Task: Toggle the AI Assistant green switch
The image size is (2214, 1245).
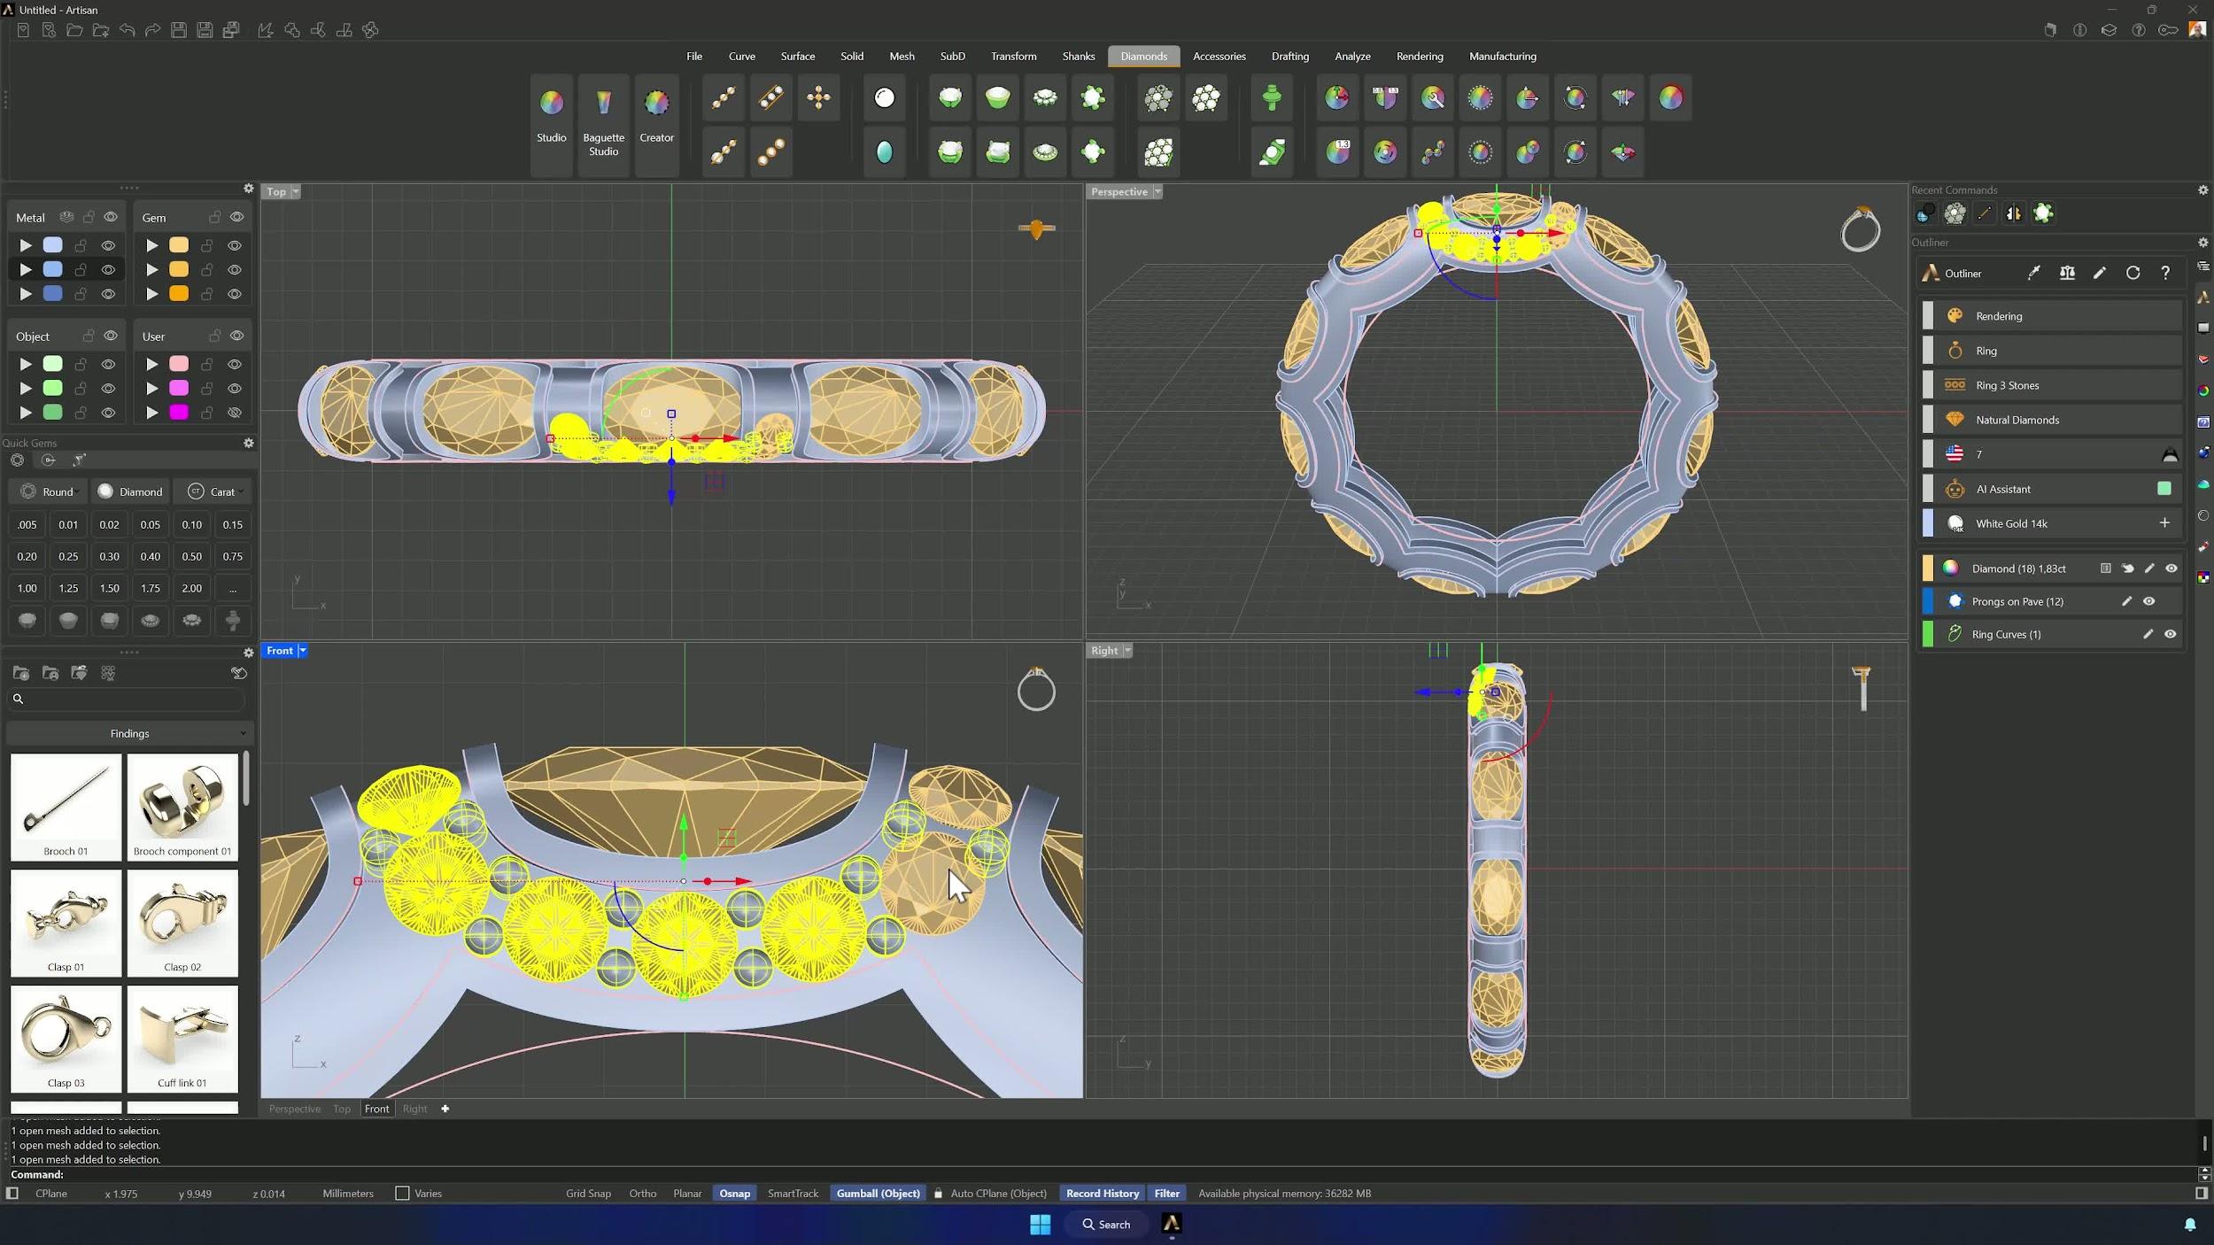Action: tap(2164, 489)
